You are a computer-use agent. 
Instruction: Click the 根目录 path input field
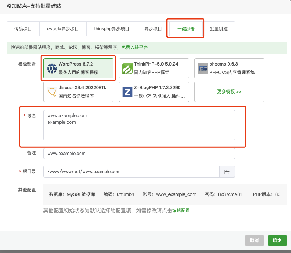click(x=132, y=172)
